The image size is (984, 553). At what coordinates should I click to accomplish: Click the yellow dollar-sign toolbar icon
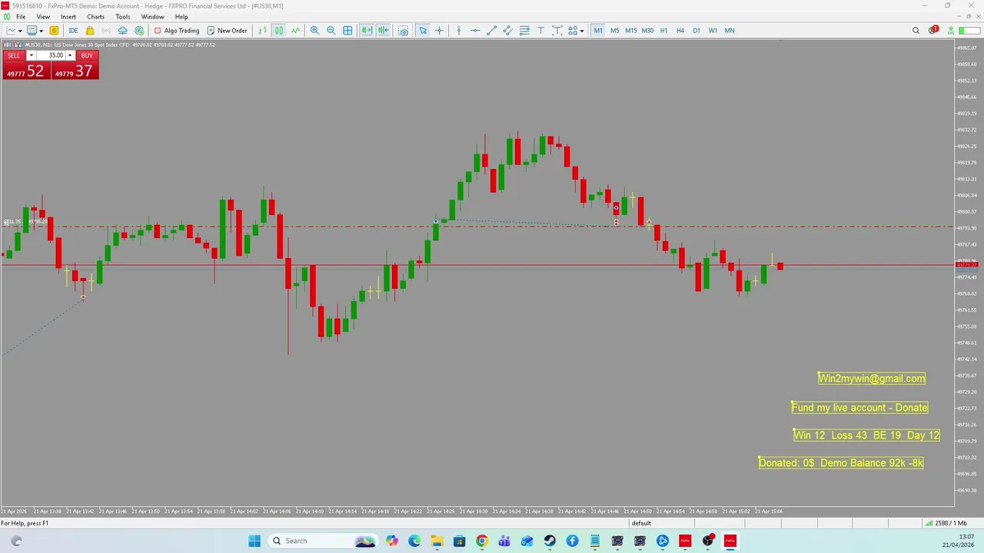pos(54,31)
